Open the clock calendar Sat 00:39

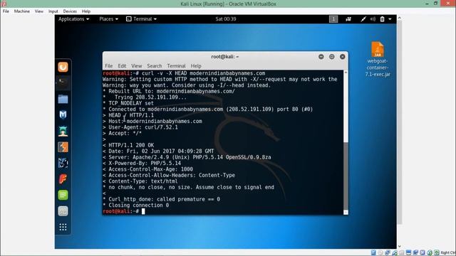coord(226,19)
